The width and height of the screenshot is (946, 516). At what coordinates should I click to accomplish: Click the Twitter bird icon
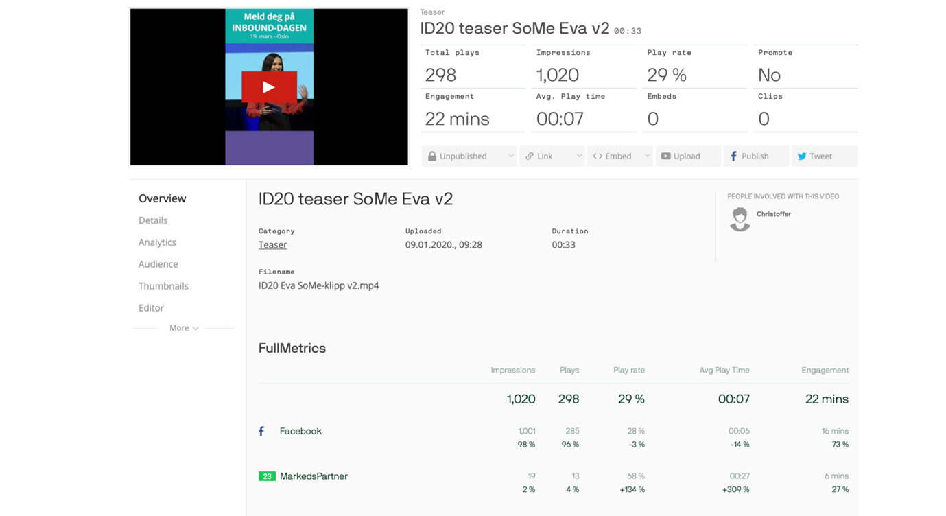[801, 156]
